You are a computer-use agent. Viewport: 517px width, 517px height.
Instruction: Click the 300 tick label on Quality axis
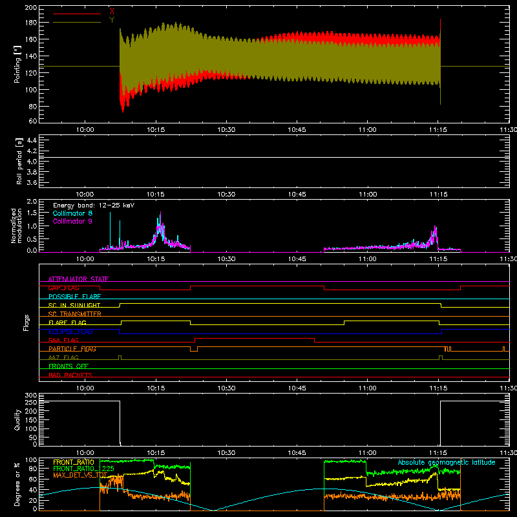pyautogui.click(x=30, y=396)
